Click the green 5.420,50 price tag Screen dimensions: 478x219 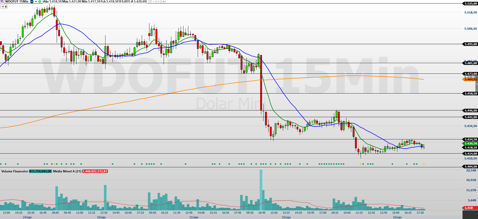(470, 143)
